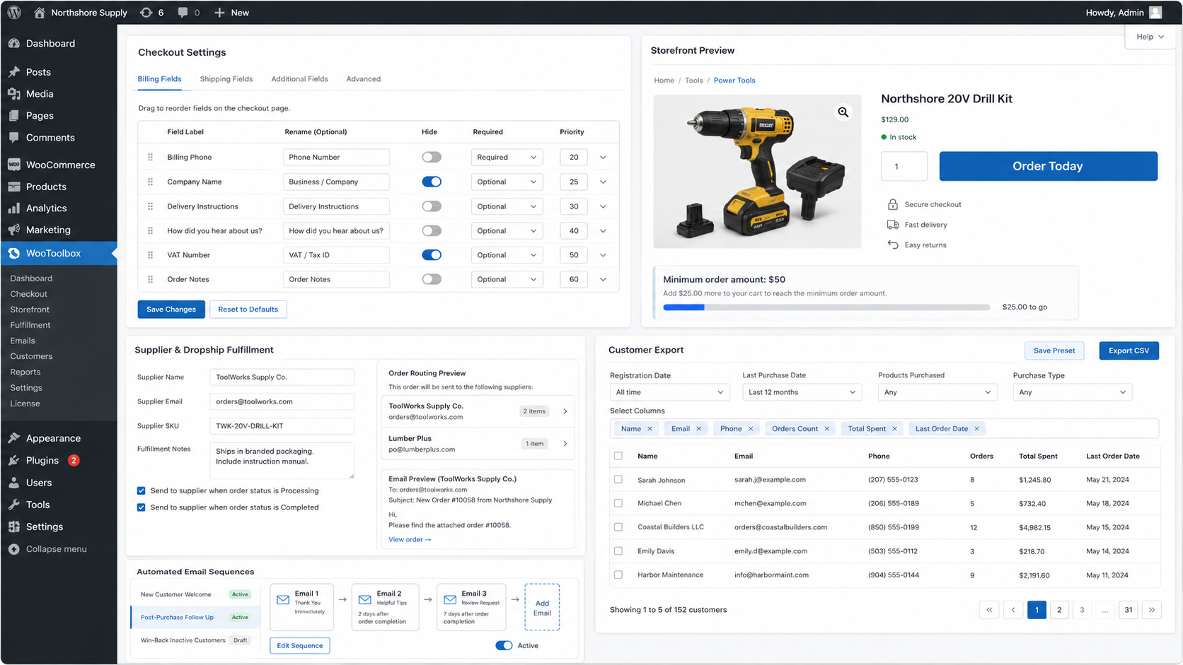Toggle Hide for Billing Phone
The image size is (1183, 665).
coord(432,157)
